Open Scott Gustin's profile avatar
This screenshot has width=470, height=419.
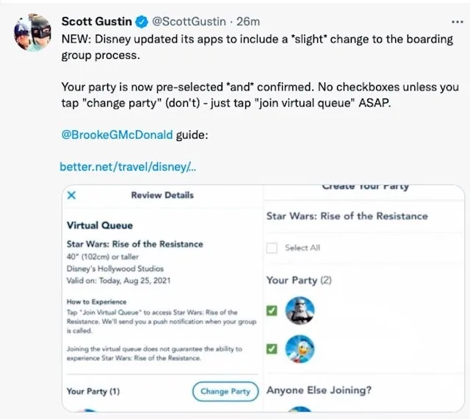[x=32, y=32]
